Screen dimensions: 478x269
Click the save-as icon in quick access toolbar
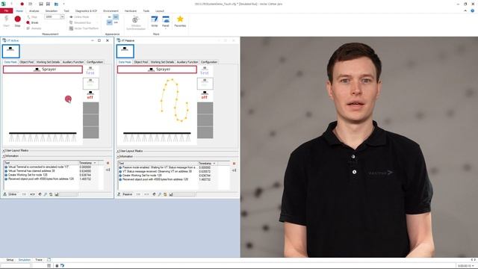[x=48, y=4]
